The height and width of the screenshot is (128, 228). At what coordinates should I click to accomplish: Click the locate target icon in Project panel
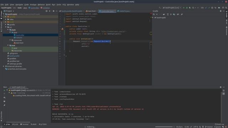[x=46, y=11]
